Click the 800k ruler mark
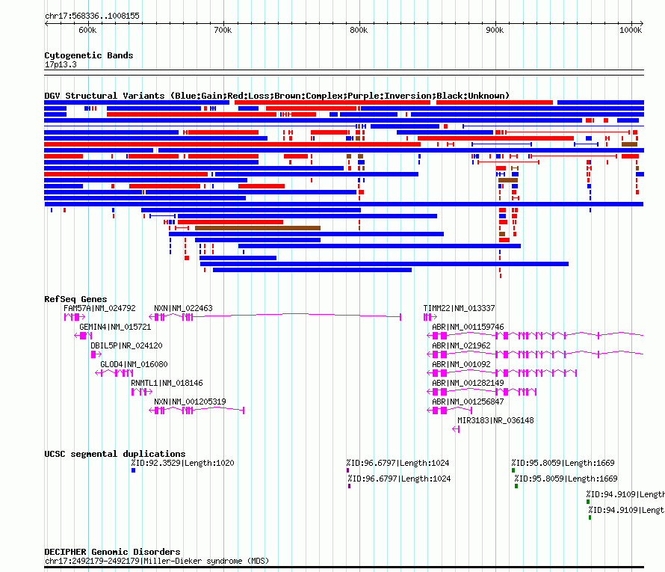The image size is (665, 572). pyautogui.click(x=359, y=30)
